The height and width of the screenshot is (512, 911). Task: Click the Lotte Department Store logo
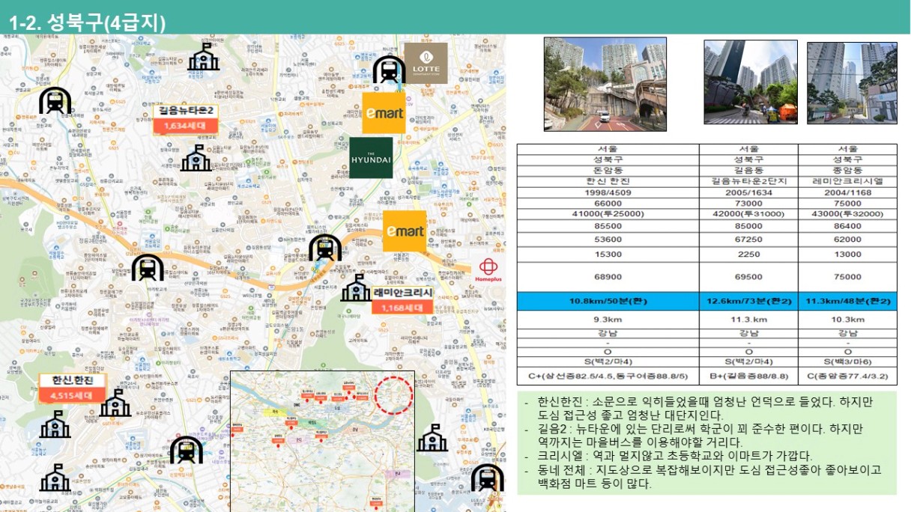tap(426, 63)
